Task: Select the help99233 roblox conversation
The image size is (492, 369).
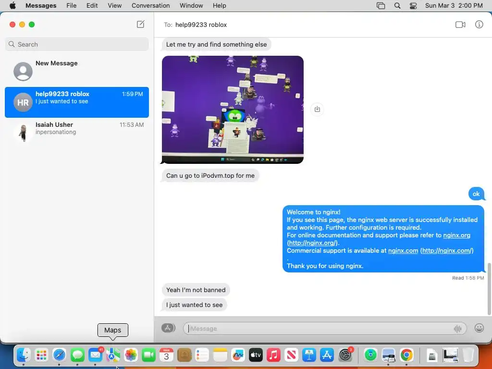Action: tap(77, 102)
